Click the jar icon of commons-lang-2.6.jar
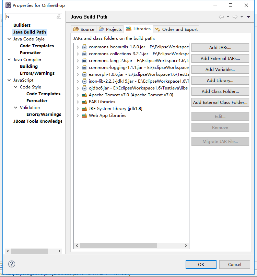 (x=84, y=61)
